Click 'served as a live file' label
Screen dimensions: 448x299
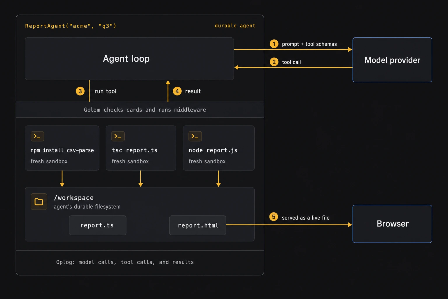306,218
